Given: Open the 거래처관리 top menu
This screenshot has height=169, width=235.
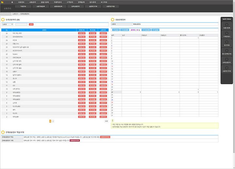Looking at the screenshot, I should pos(58,2).
